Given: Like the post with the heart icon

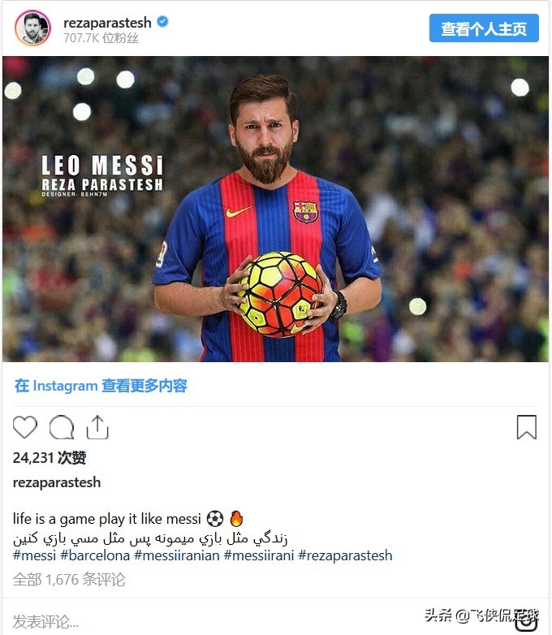Looking at the screenshot, I should click(25, 427).
